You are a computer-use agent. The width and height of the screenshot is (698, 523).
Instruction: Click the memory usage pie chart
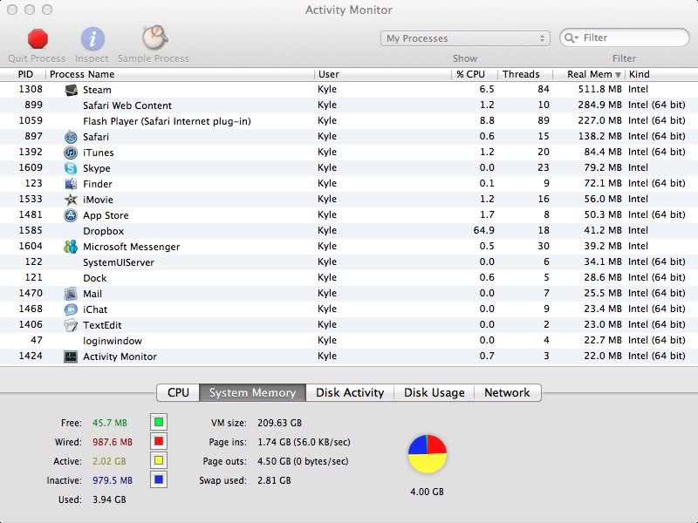tap(427, 454)
